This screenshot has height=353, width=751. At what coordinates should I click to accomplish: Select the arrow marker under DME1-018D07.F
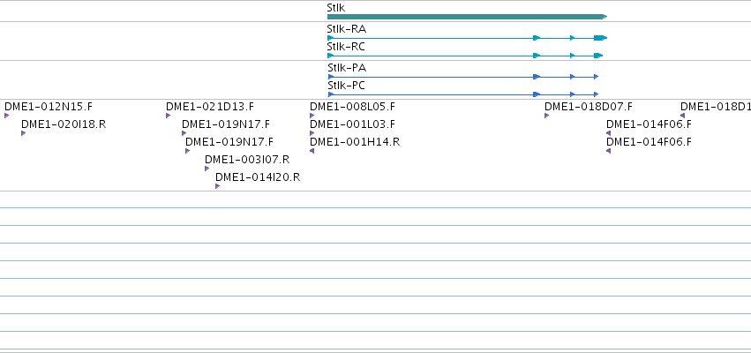(546, 116)
